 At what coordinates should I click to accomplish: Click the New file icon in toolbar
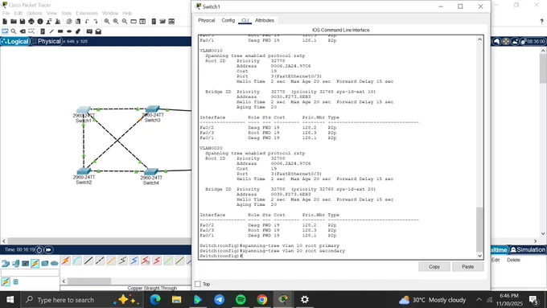click(5, 22)
